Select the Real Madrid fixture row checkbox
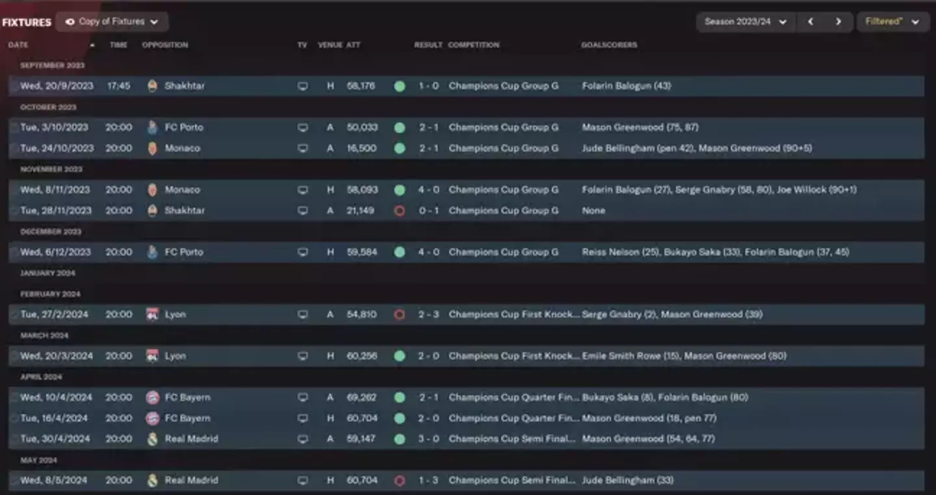This screenshot has height=495, width=936. [x=14, y=480]
